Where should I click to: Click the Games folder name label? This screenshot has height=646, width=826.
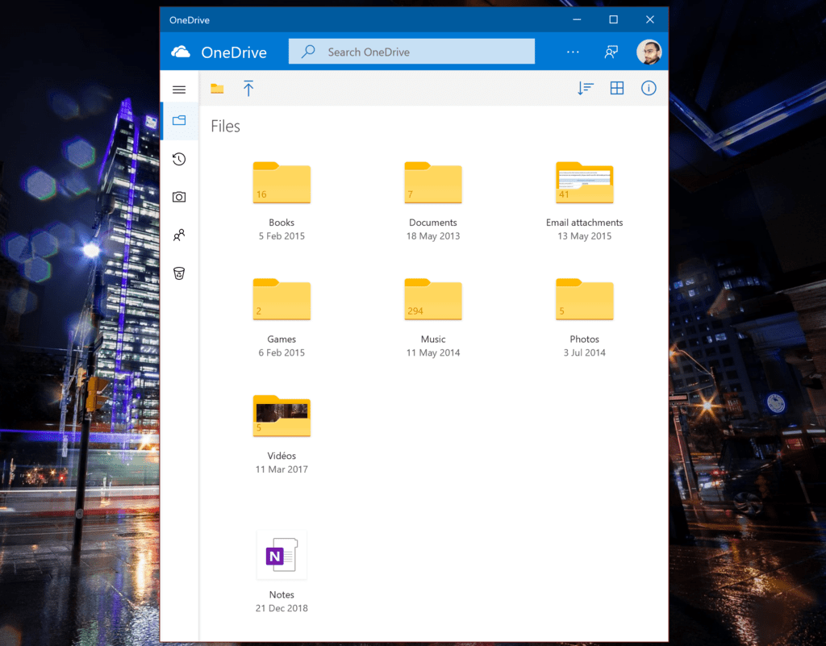(x=282, y=339)
